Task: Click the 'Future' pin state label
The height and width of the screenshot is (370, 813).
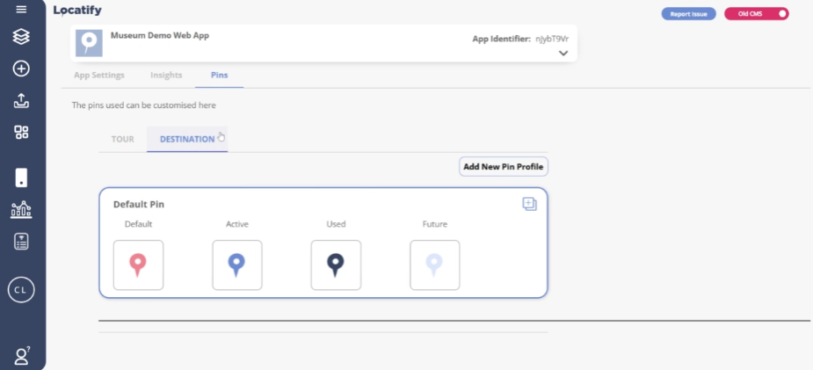Action: coord(434,224)
